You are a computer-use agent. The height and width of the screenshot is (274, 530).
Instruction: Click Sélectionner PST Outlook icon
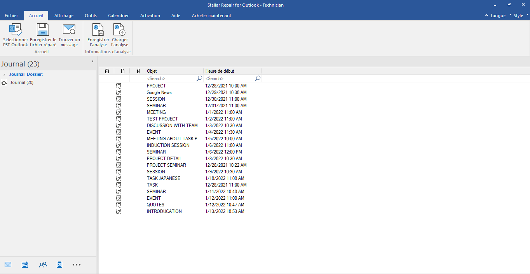click(x=15, y=30)
